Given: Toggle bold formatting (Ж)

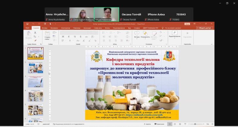Looking at the screenshot, I should (x=63, y=36).
